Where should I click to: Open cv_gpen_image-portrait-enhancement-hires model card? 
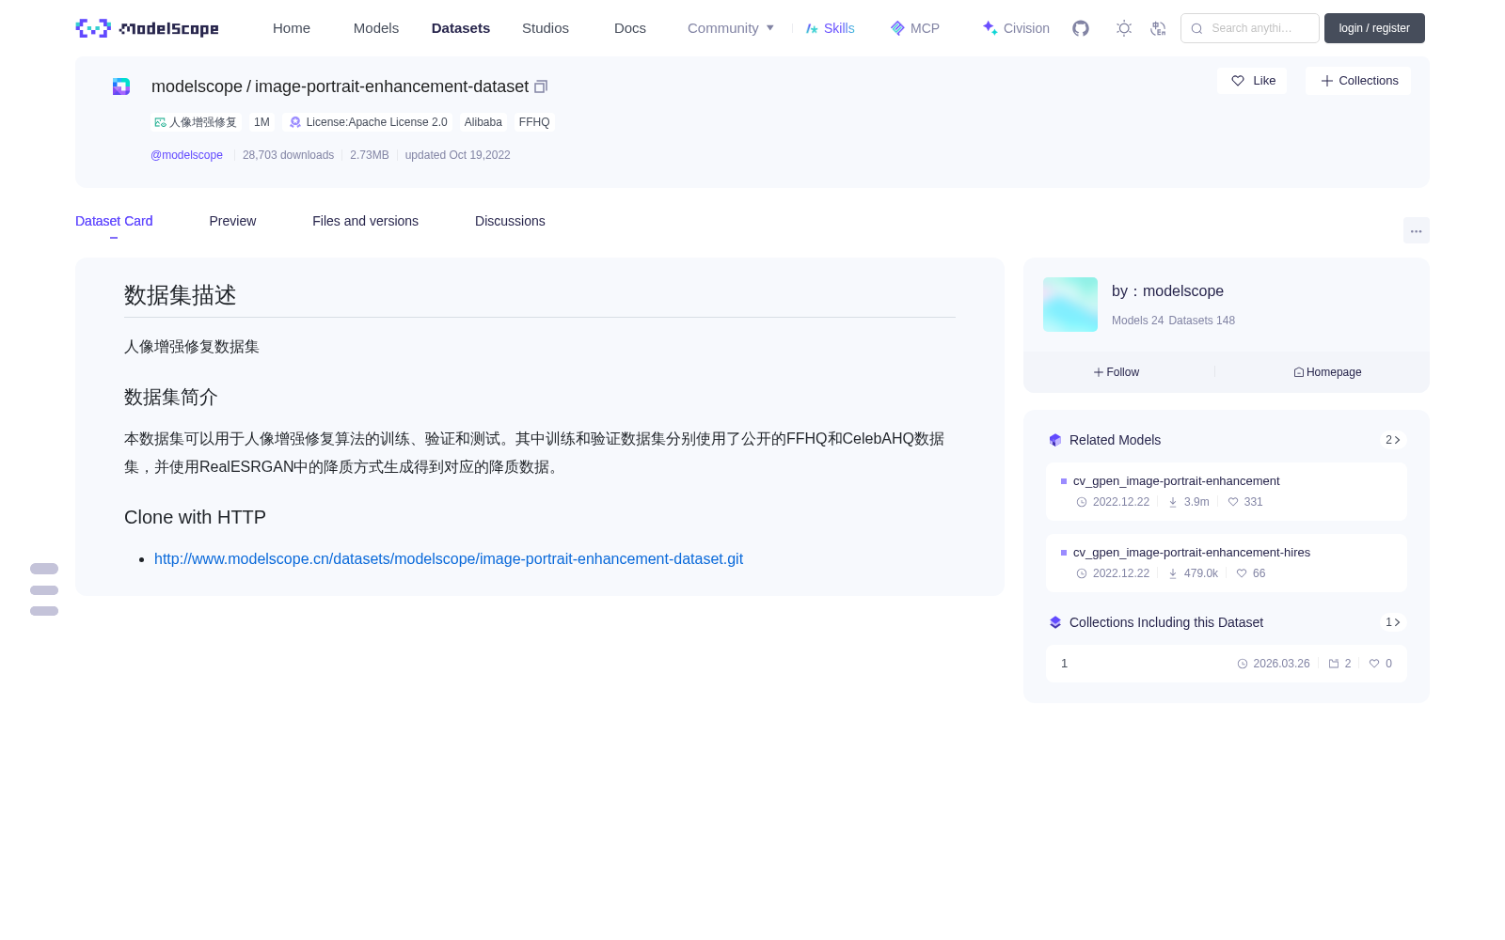[1227, 563]
